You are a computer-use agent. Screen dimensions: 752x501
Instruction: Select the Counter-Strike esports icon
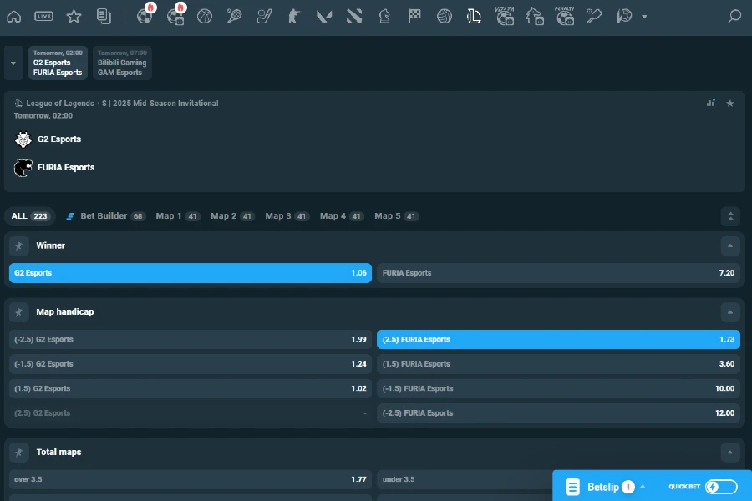point(294,15)
